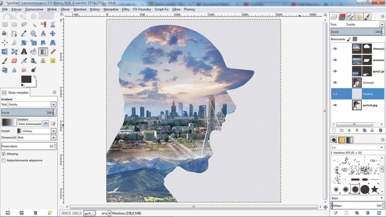Select the Pencil tool

pyautogui.click(x=53, y=52)
